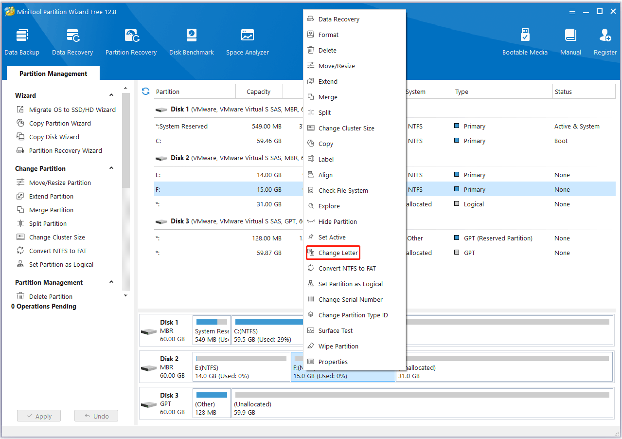Run Disk Benchmark
The height and width of the screenshot is (439, 622).
pos(191,41)
